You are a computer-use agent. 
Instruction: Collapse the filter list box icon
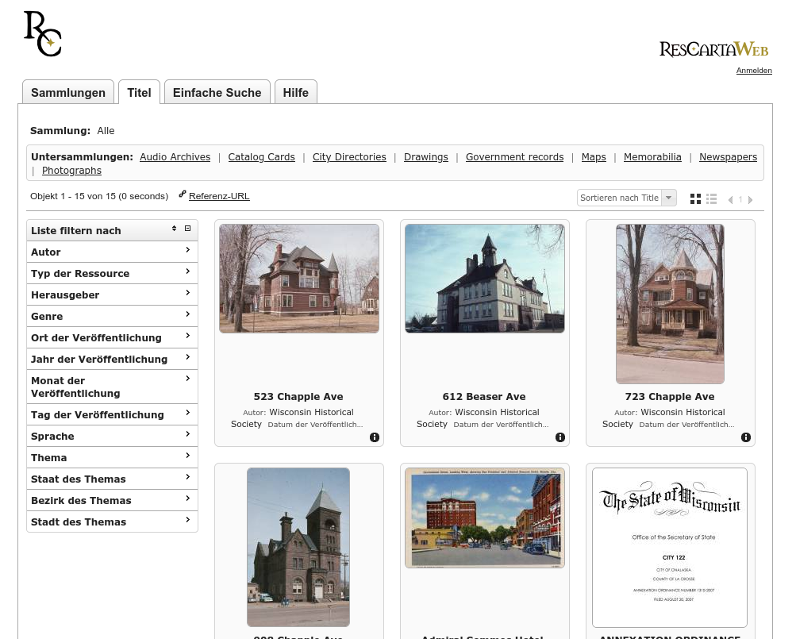pos(188,229)
